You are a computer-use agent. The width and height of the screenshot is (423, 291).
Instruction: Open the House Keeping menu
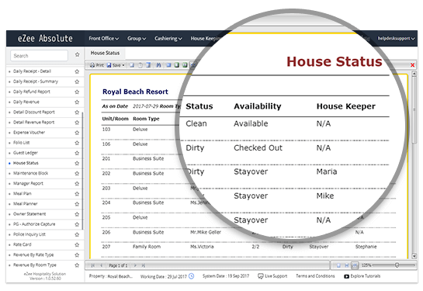pyautogui.click(x=205, y=39)
